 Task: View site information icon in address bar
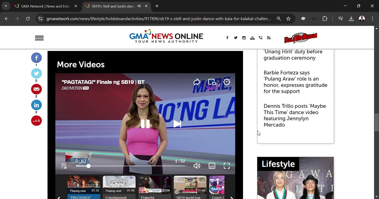40,19
